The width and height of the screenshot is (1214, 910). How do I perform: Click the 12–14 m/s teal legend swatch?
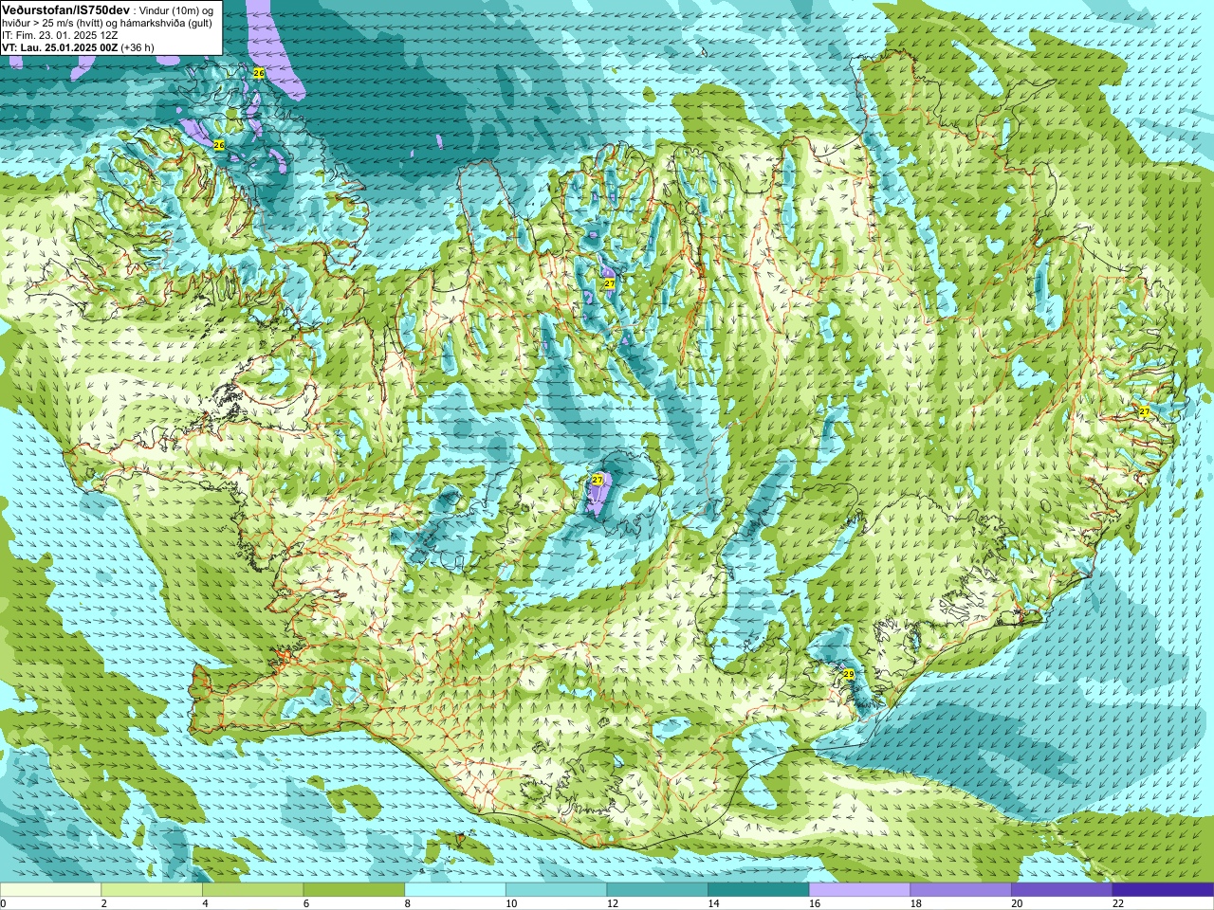tap(657, 890)
